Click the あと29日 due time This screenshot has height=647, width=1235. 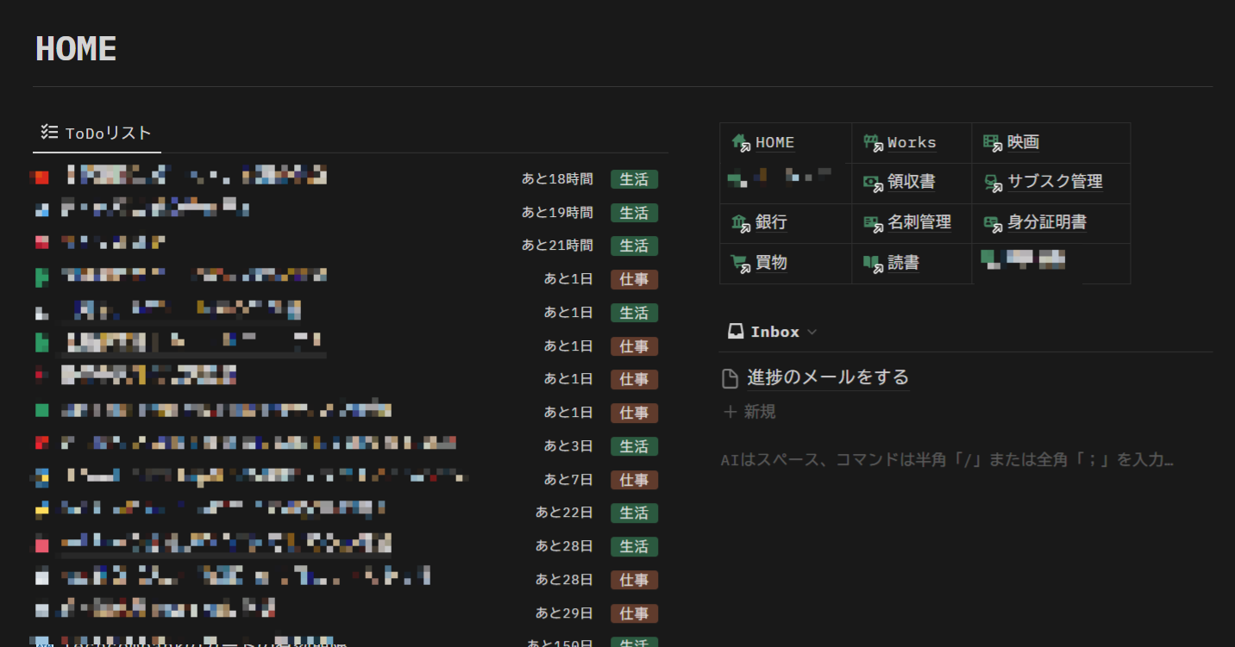[564, 613]
